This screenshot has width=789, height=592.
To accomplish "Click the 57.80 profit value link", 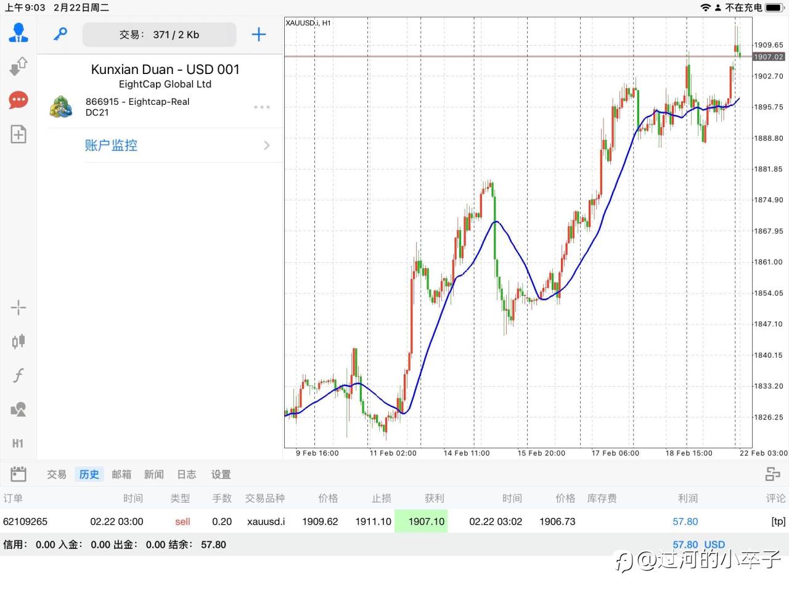I will tap(685, 522).
